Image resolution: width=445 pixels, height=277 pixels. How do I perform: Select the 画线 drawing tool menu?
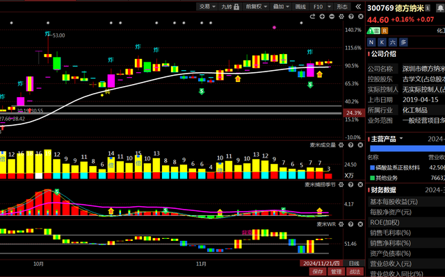pos(300,7)
